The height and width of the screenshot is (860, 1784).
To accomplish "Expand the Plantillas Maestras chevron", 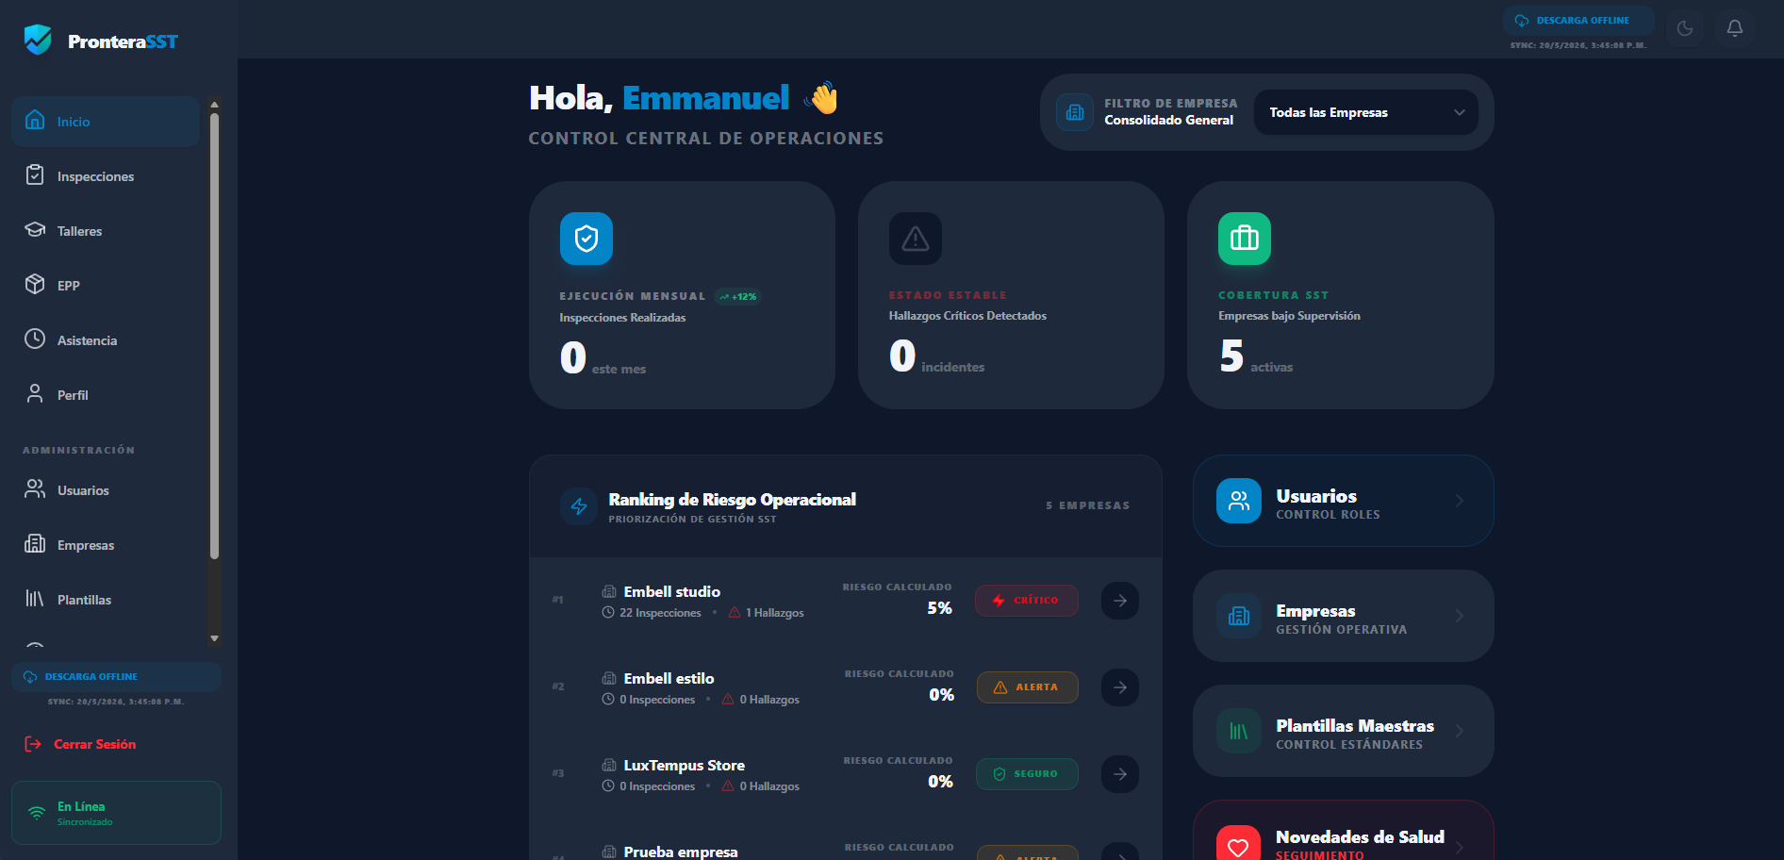I will [1460, 731].
